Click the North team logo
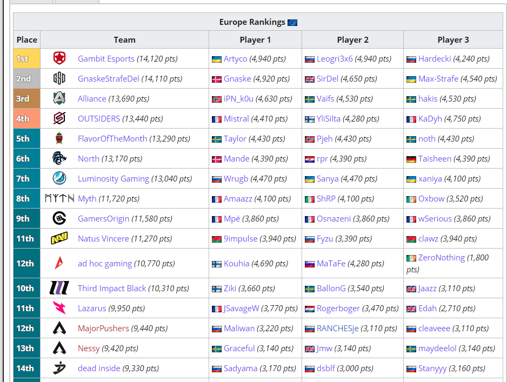This screenshot has height=382, width=507. [x=59, y=158]
